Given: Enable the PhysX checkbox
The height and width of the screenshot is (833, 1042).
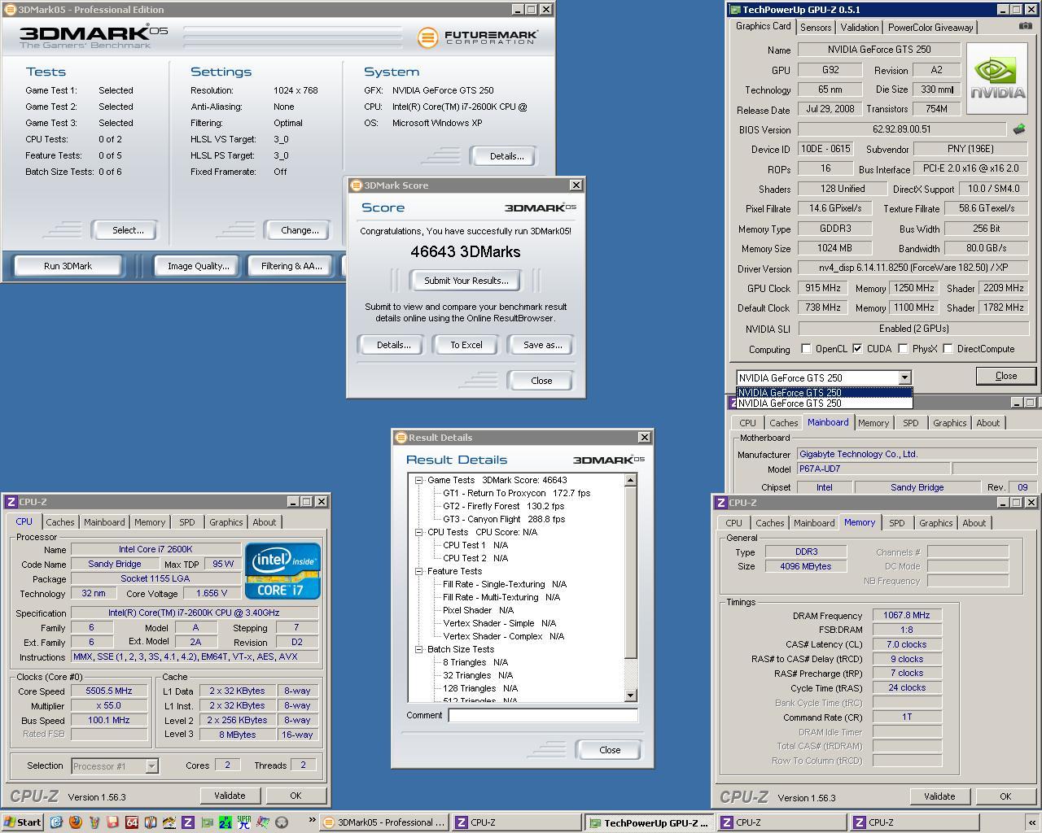Looking at the screenshot, I should (x=903, y=349).
